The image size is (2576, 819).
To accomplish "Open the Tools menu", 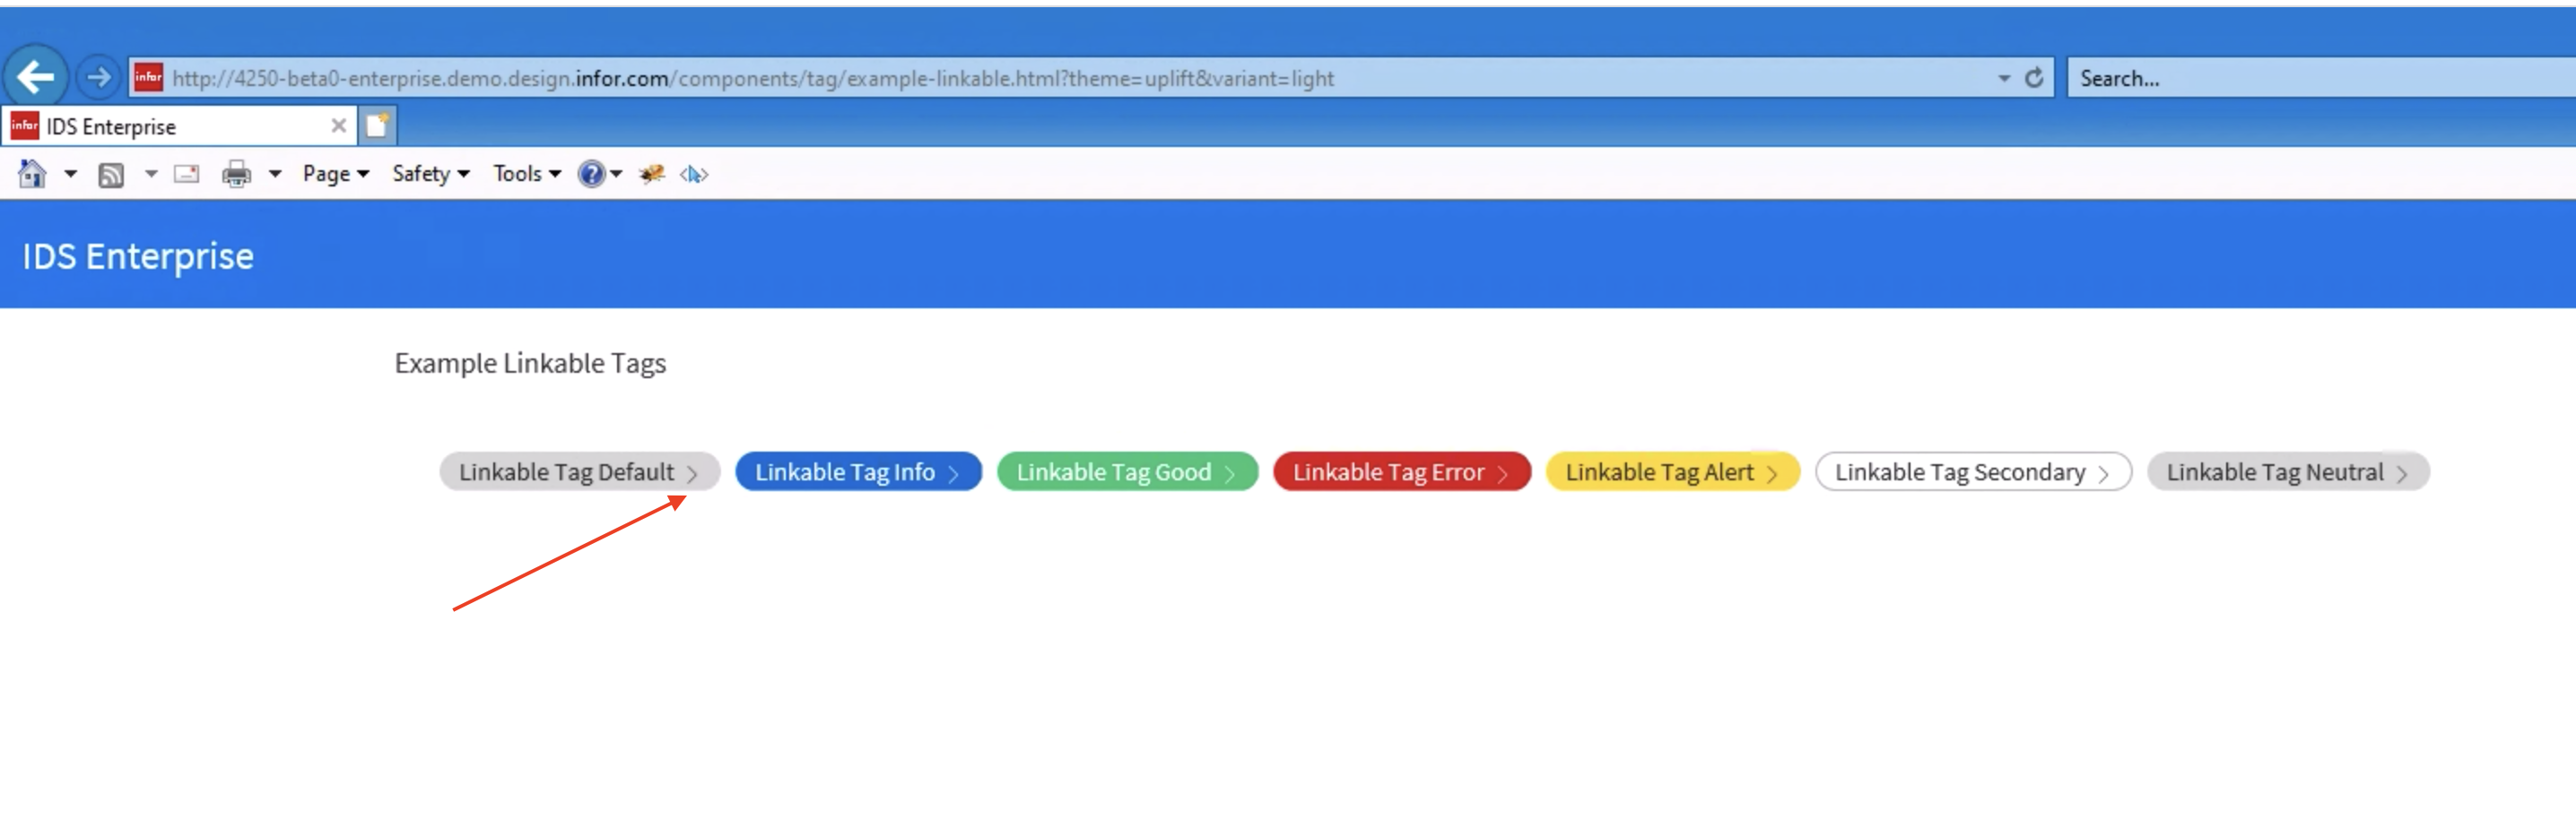I will 527,174.
